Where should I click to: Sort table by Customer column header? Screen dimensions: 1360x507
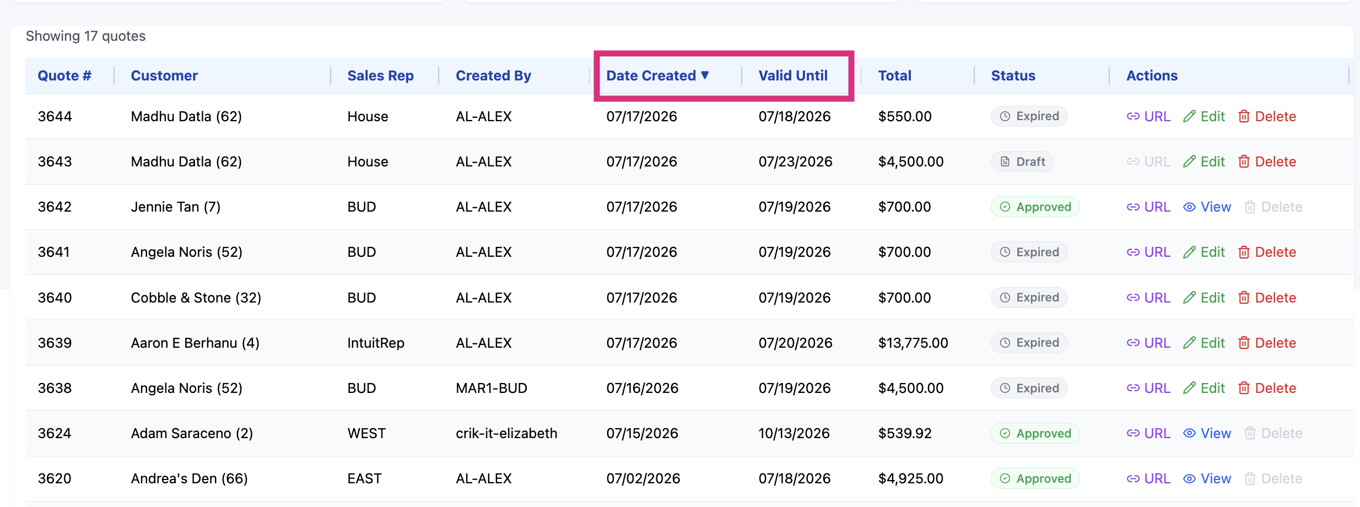[x=164, y=75]
